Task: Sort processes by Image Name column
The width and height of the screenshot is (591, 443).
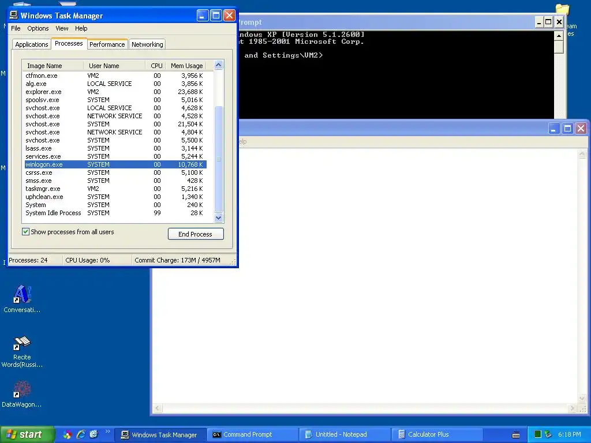Action: pyautogui.click(x=53, y=66)
